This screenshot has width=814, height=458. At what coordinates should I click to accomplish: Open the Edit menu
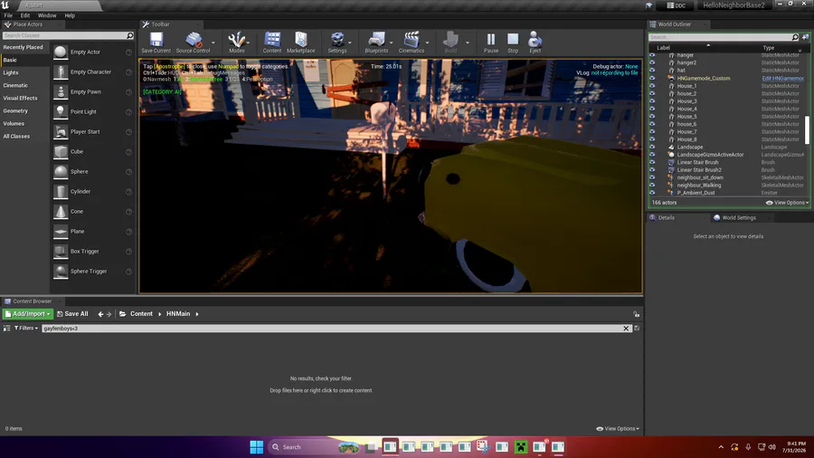[25, 15]
